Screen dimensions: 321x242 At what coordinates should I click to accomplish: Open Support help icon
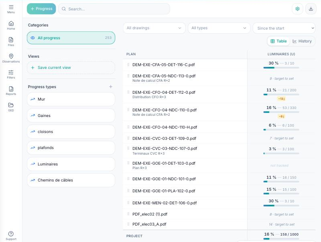pos(11,234)
